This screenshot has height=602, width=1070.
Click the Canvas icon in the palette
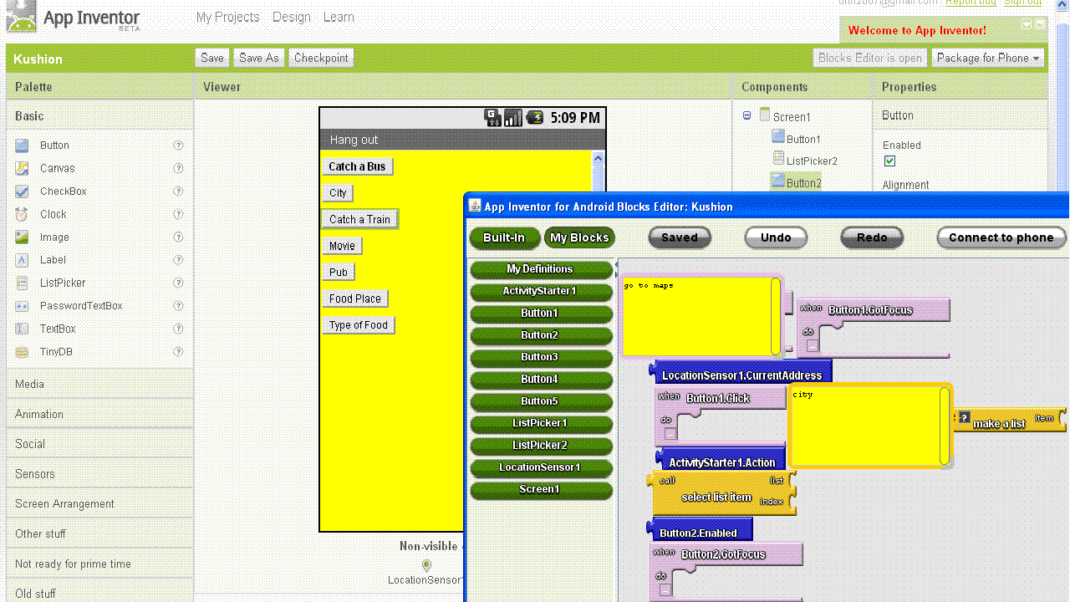(x=23, y=169)
